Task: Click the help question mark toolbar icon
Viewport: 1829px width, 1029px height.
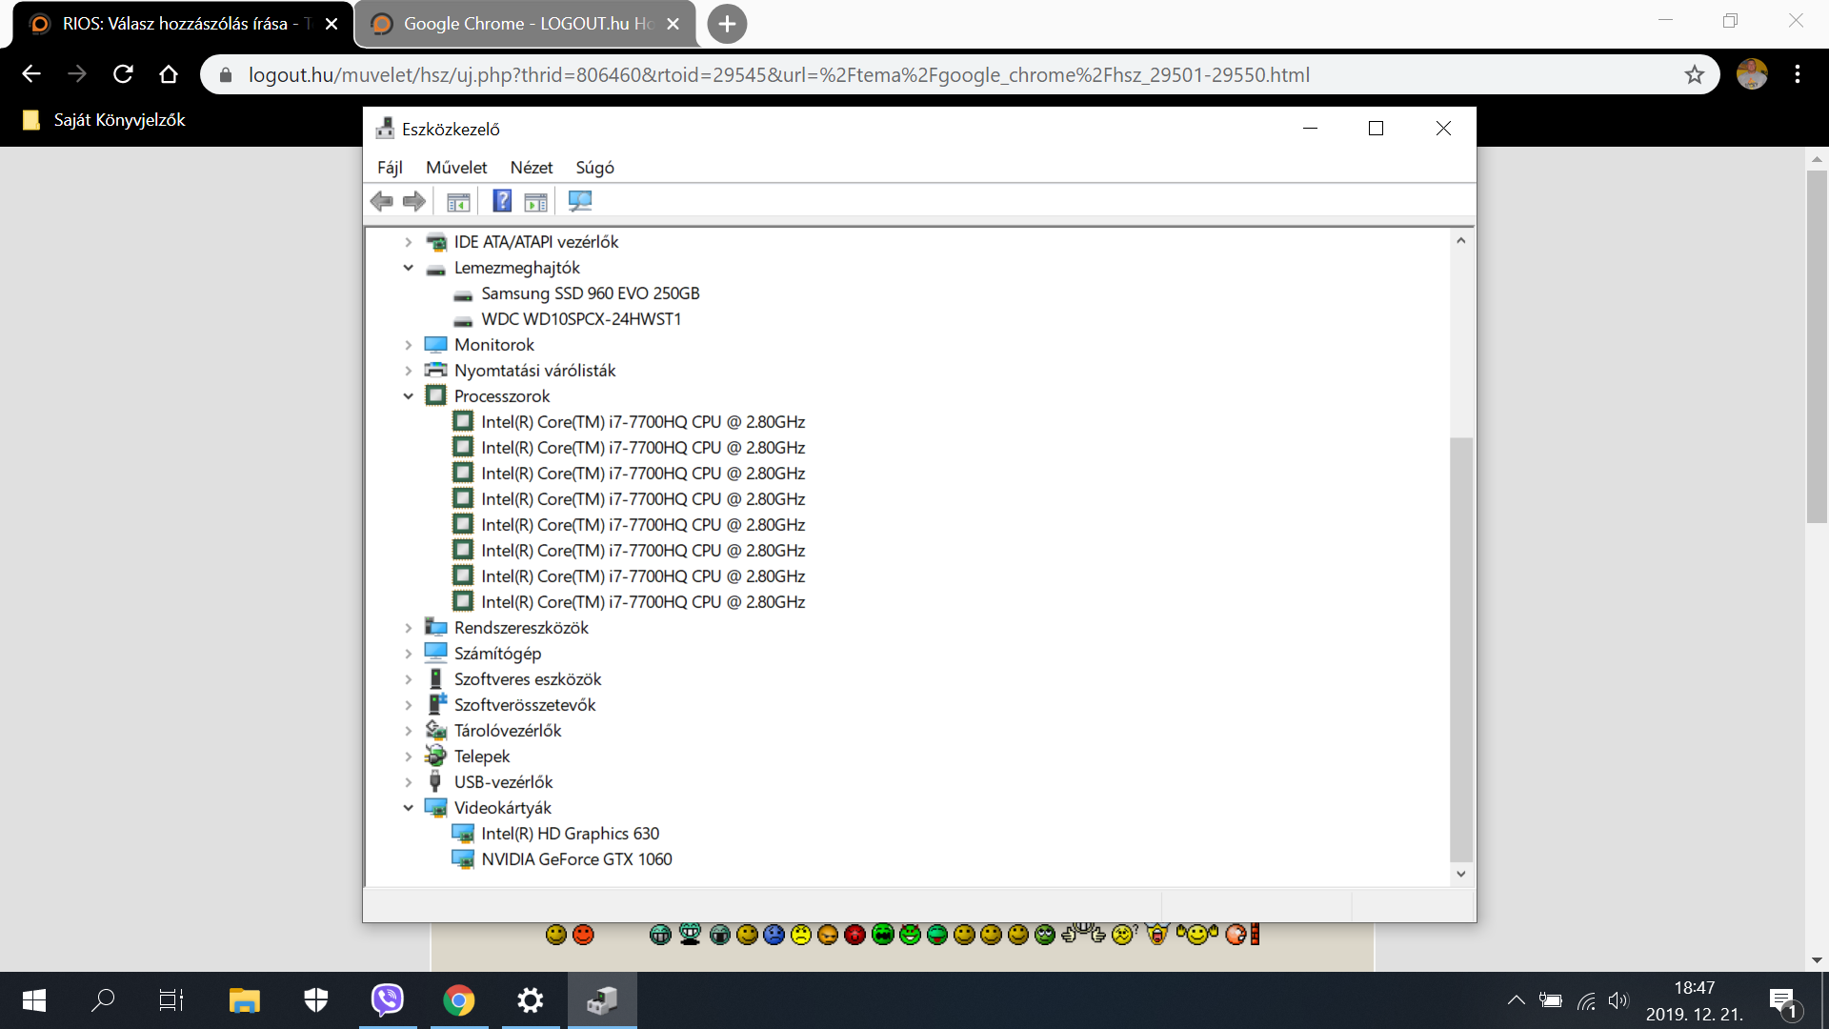Action: [x=502, y=201]
